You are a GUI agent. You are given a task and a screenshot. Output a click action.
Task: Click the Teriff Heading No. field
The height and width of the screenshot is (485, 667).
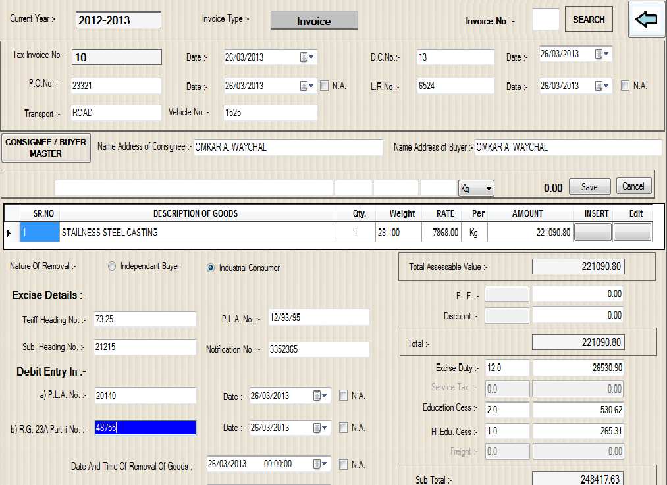pos(145,319)
